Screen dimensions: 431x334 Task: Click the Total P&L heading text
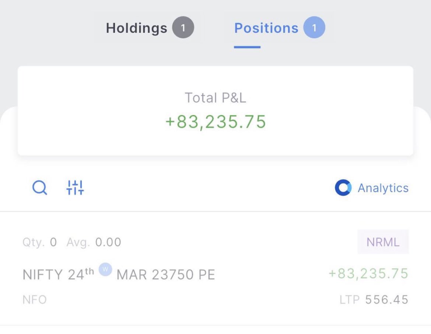(x=215, y=98)
